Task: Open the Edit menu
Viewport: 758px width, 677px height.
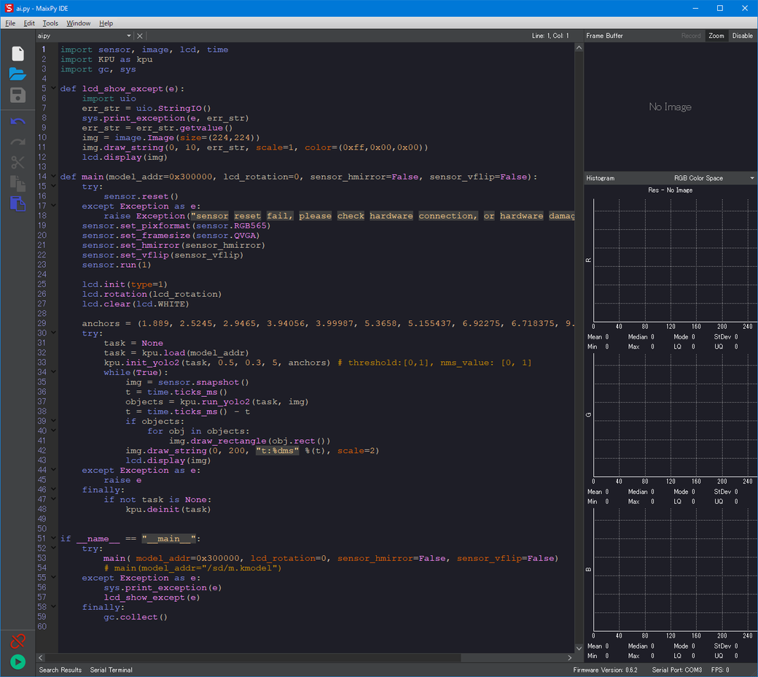Action: (x=29, y=23)
